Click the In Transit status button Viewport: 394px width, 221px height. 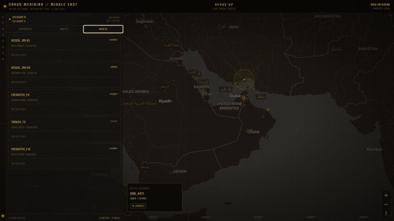click(x=138, y=206)
